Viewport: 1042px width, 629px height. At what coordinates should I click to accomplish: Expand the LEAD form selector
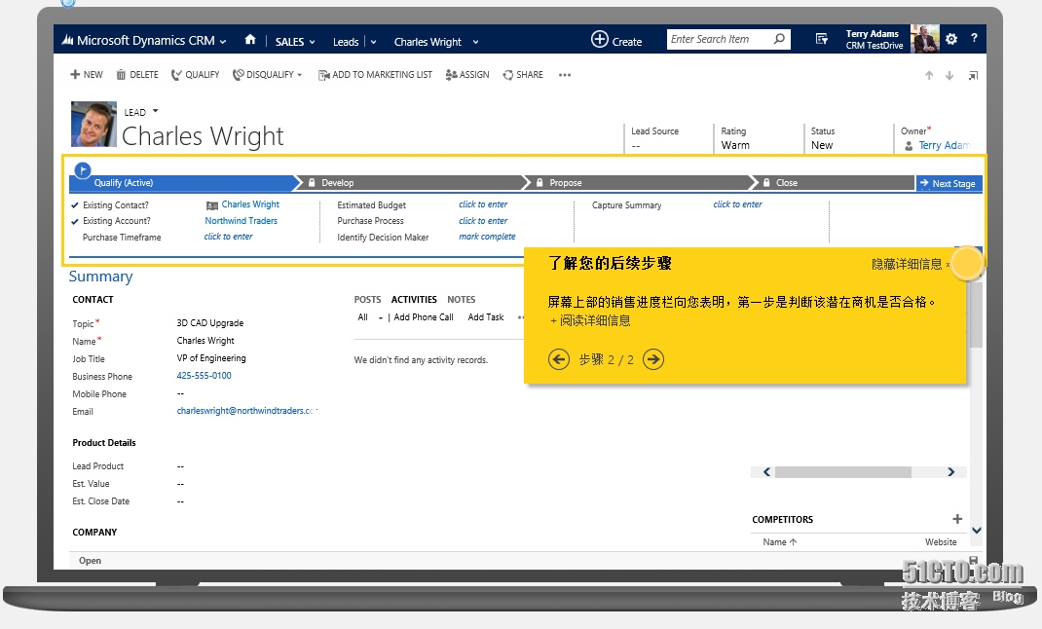coord(156,111)
